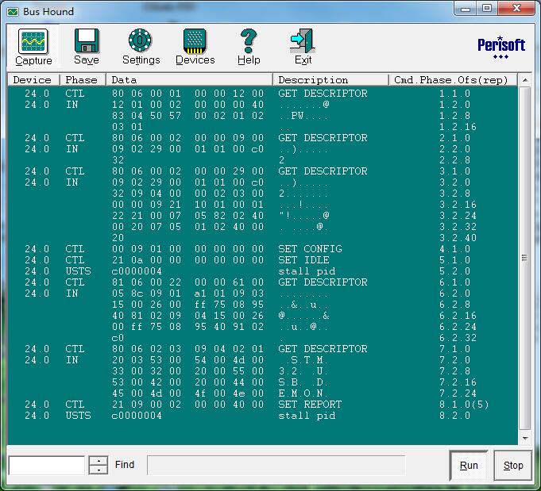Click the Find label
Screen dimensions: 541x491
point(125,465)
